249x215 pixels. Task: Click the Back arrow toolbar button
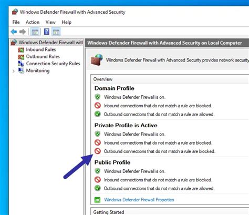(14, 32)
